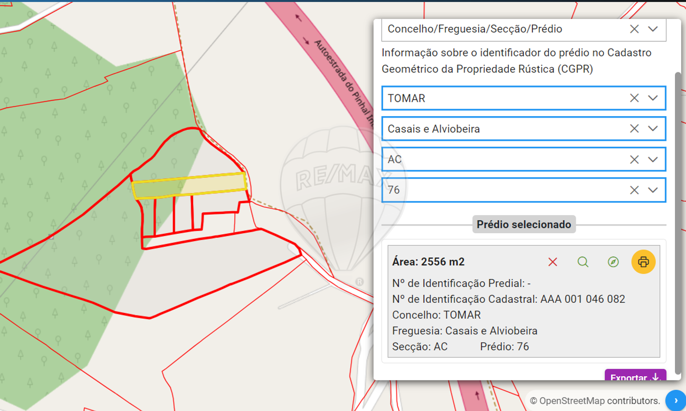This screenshot has height=411, width=686.
Task: Click the 'Prédio: 76' text
Action: (504, 347)
